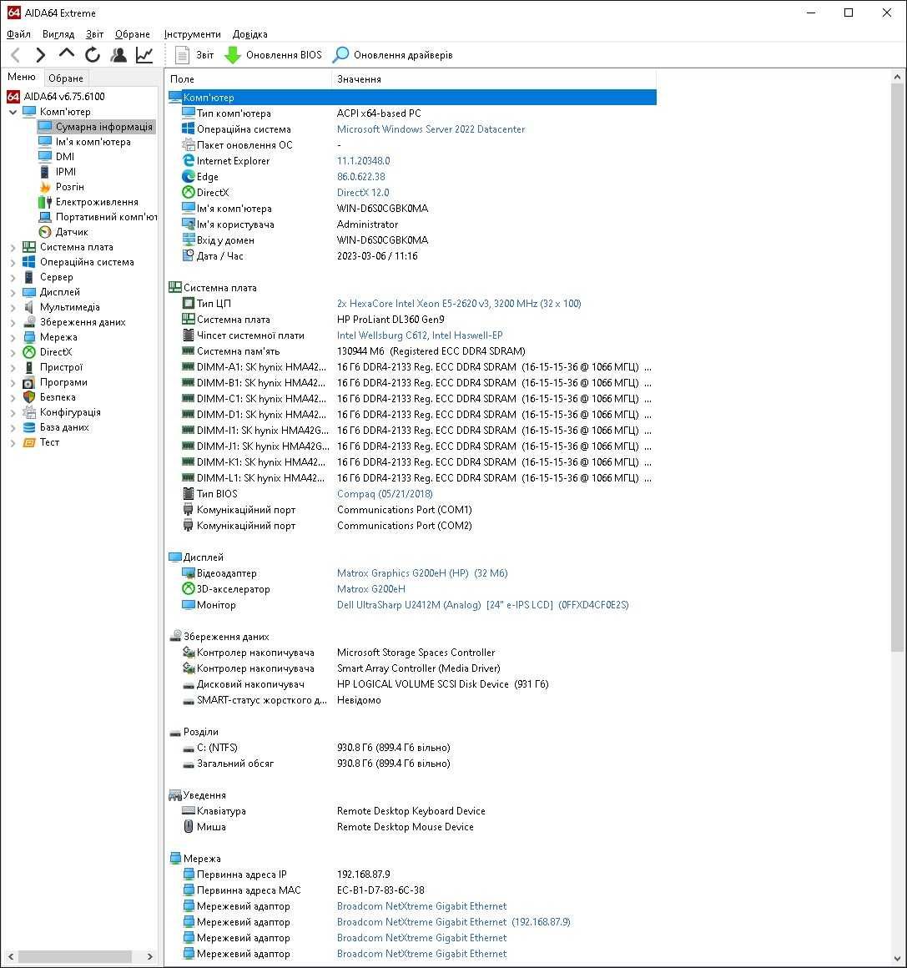Screen dimensions: 907x968
Task: Switch to the Меню tab
Action: coord(22,77)
